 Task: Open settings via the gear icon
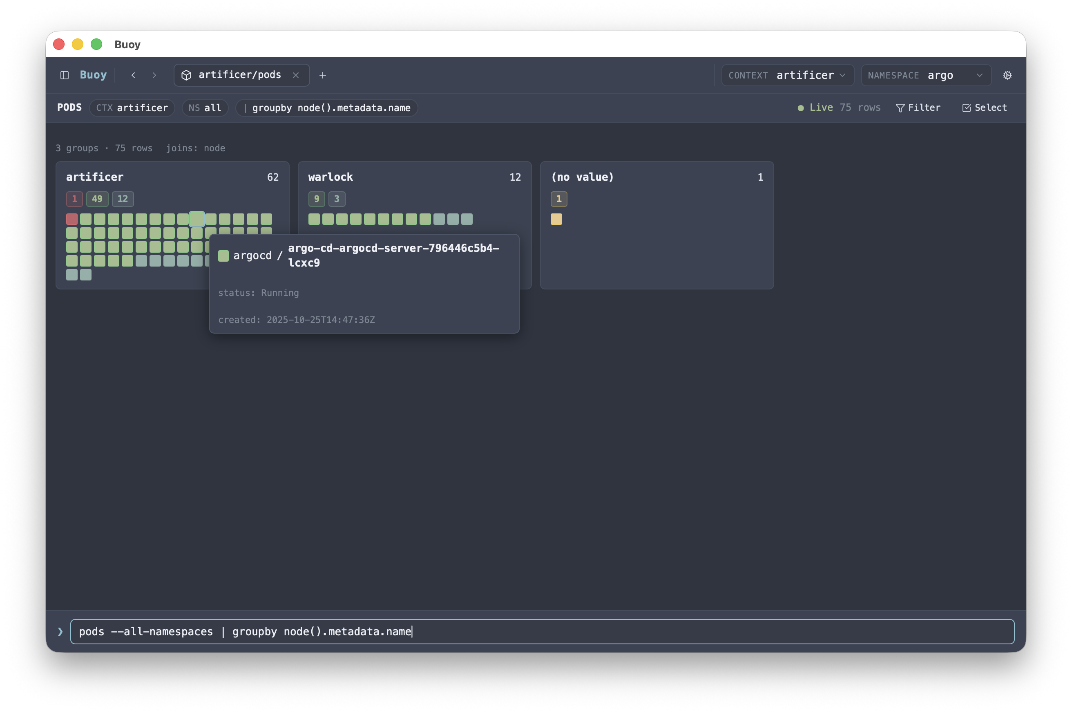tap(1007, 75)
